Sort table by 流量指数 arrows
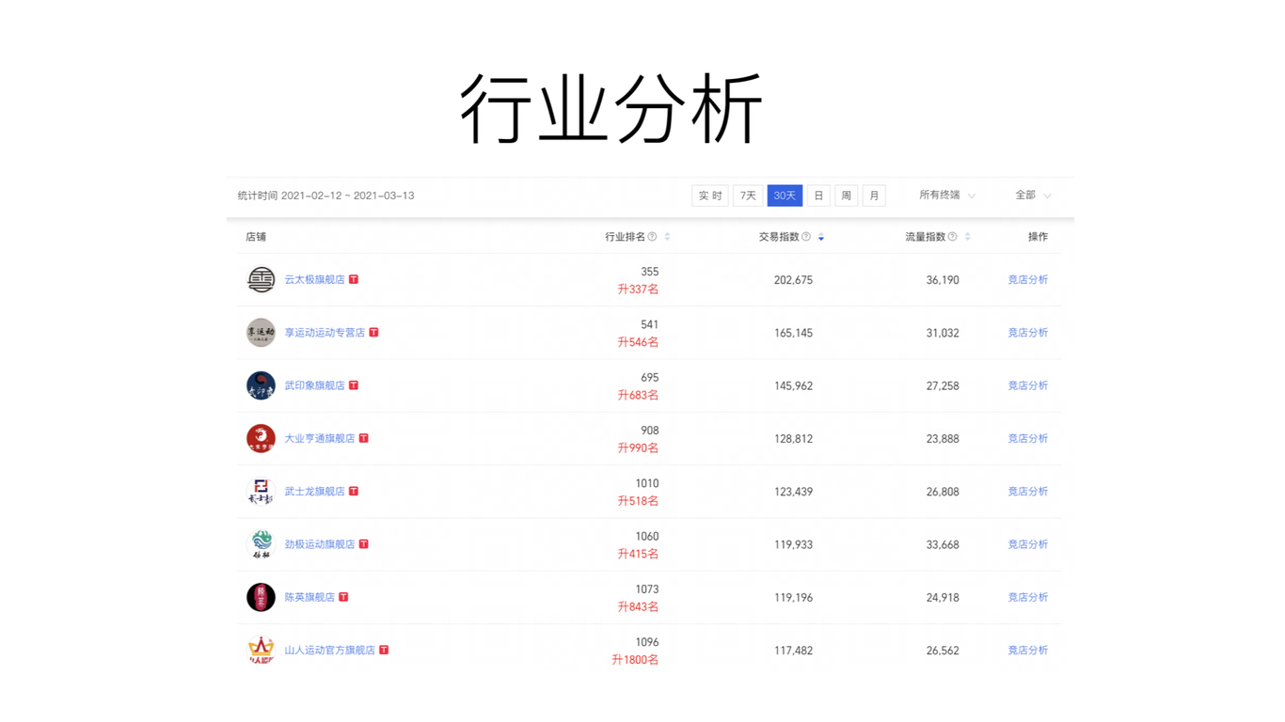The width and height of the screenshot is (1285, 722). [x=967, y=237]
